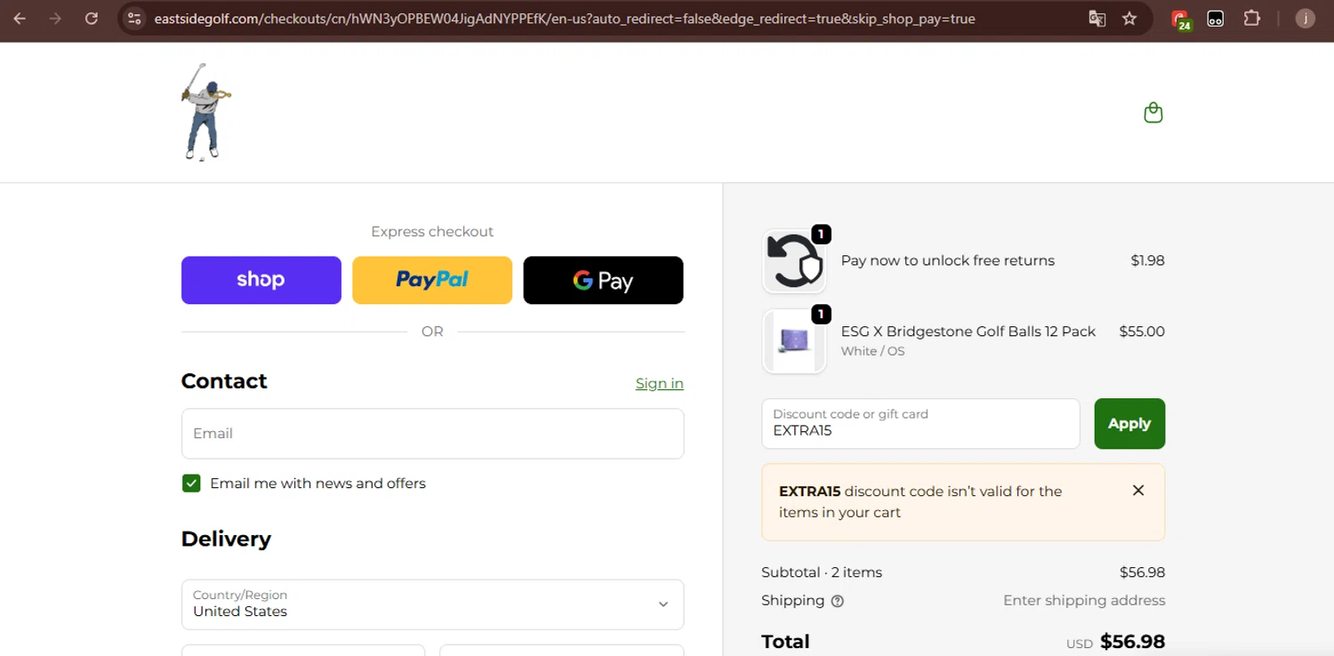This screenshot has height=656, width=1334.
Task: Click the shipping help question mark icon
Action: (x=837, y=601)
